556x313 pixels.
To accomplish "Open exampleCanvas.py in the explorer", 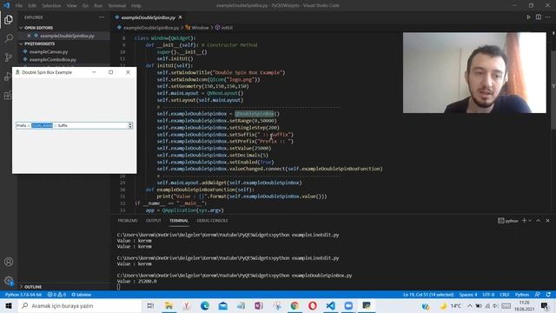I will coord(49,52).
